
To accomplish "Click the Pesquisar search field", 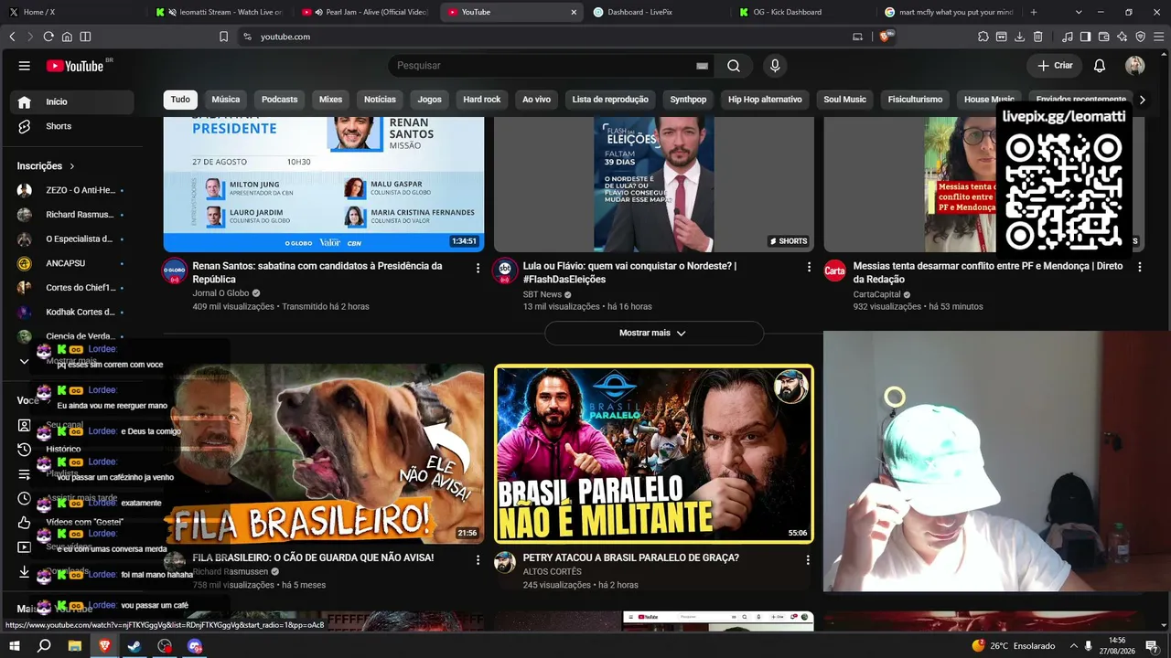I will 544,66.
